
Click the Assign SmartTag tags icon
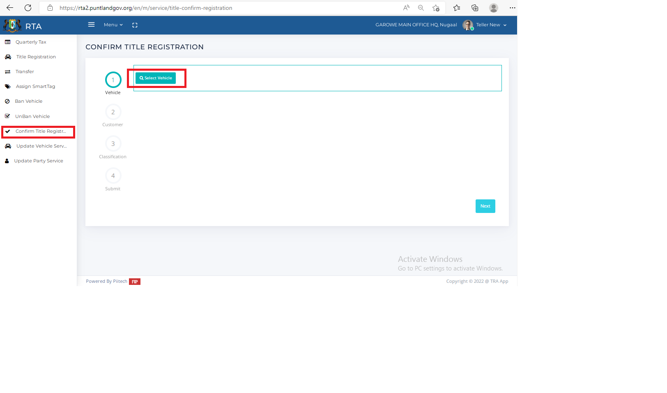[x=7, y=86]
